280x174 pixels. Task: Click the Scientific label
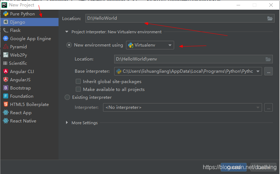point(18,63)
